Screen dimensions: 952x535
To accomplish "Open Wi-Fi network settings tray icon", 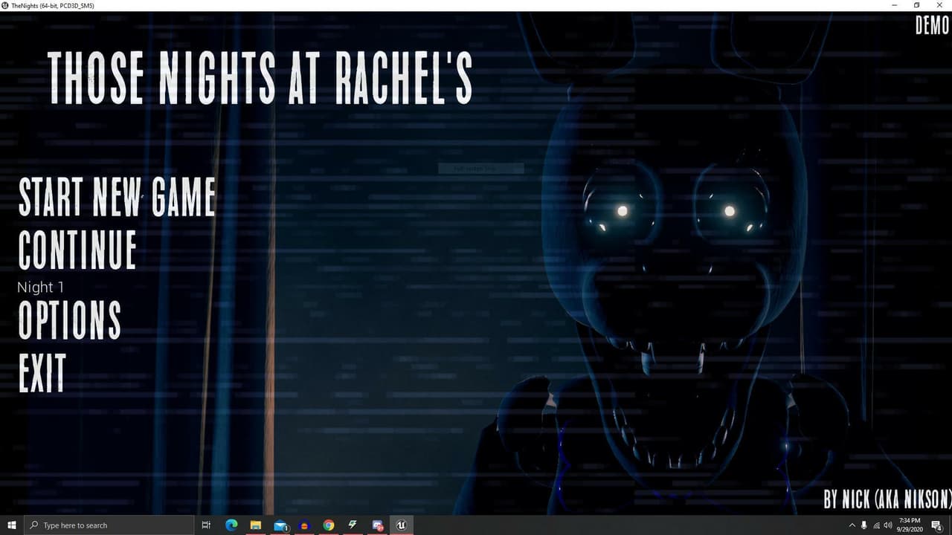I will click(x=875, y=525).
